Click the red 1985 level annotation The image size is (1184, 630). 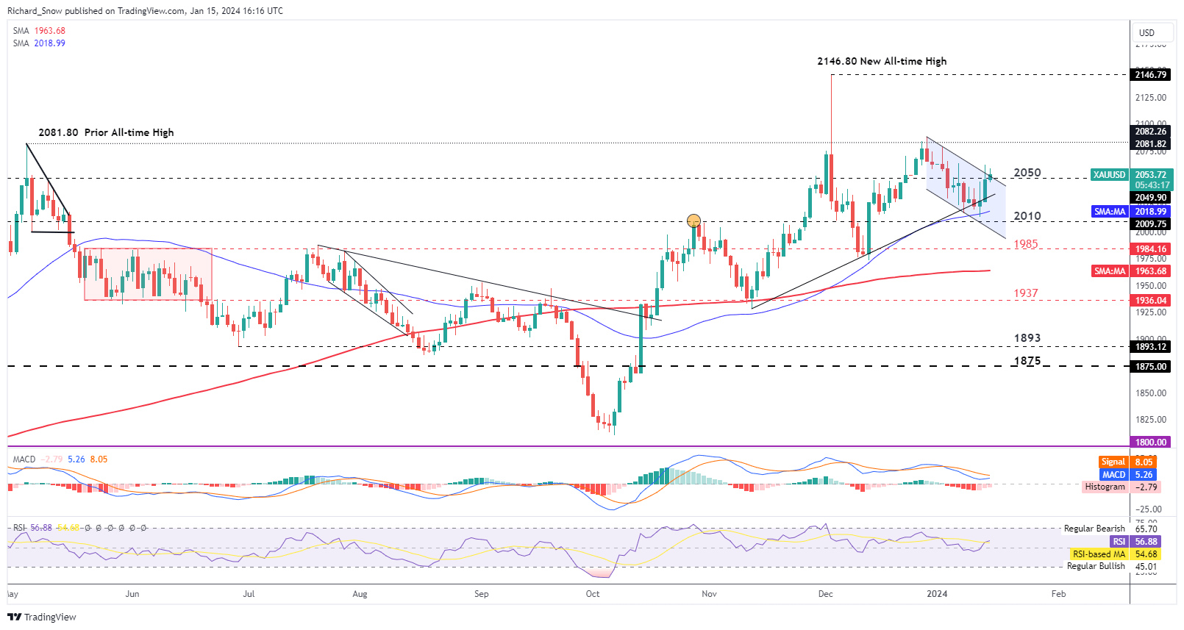pyautogui.click(x=1026, y=244)
